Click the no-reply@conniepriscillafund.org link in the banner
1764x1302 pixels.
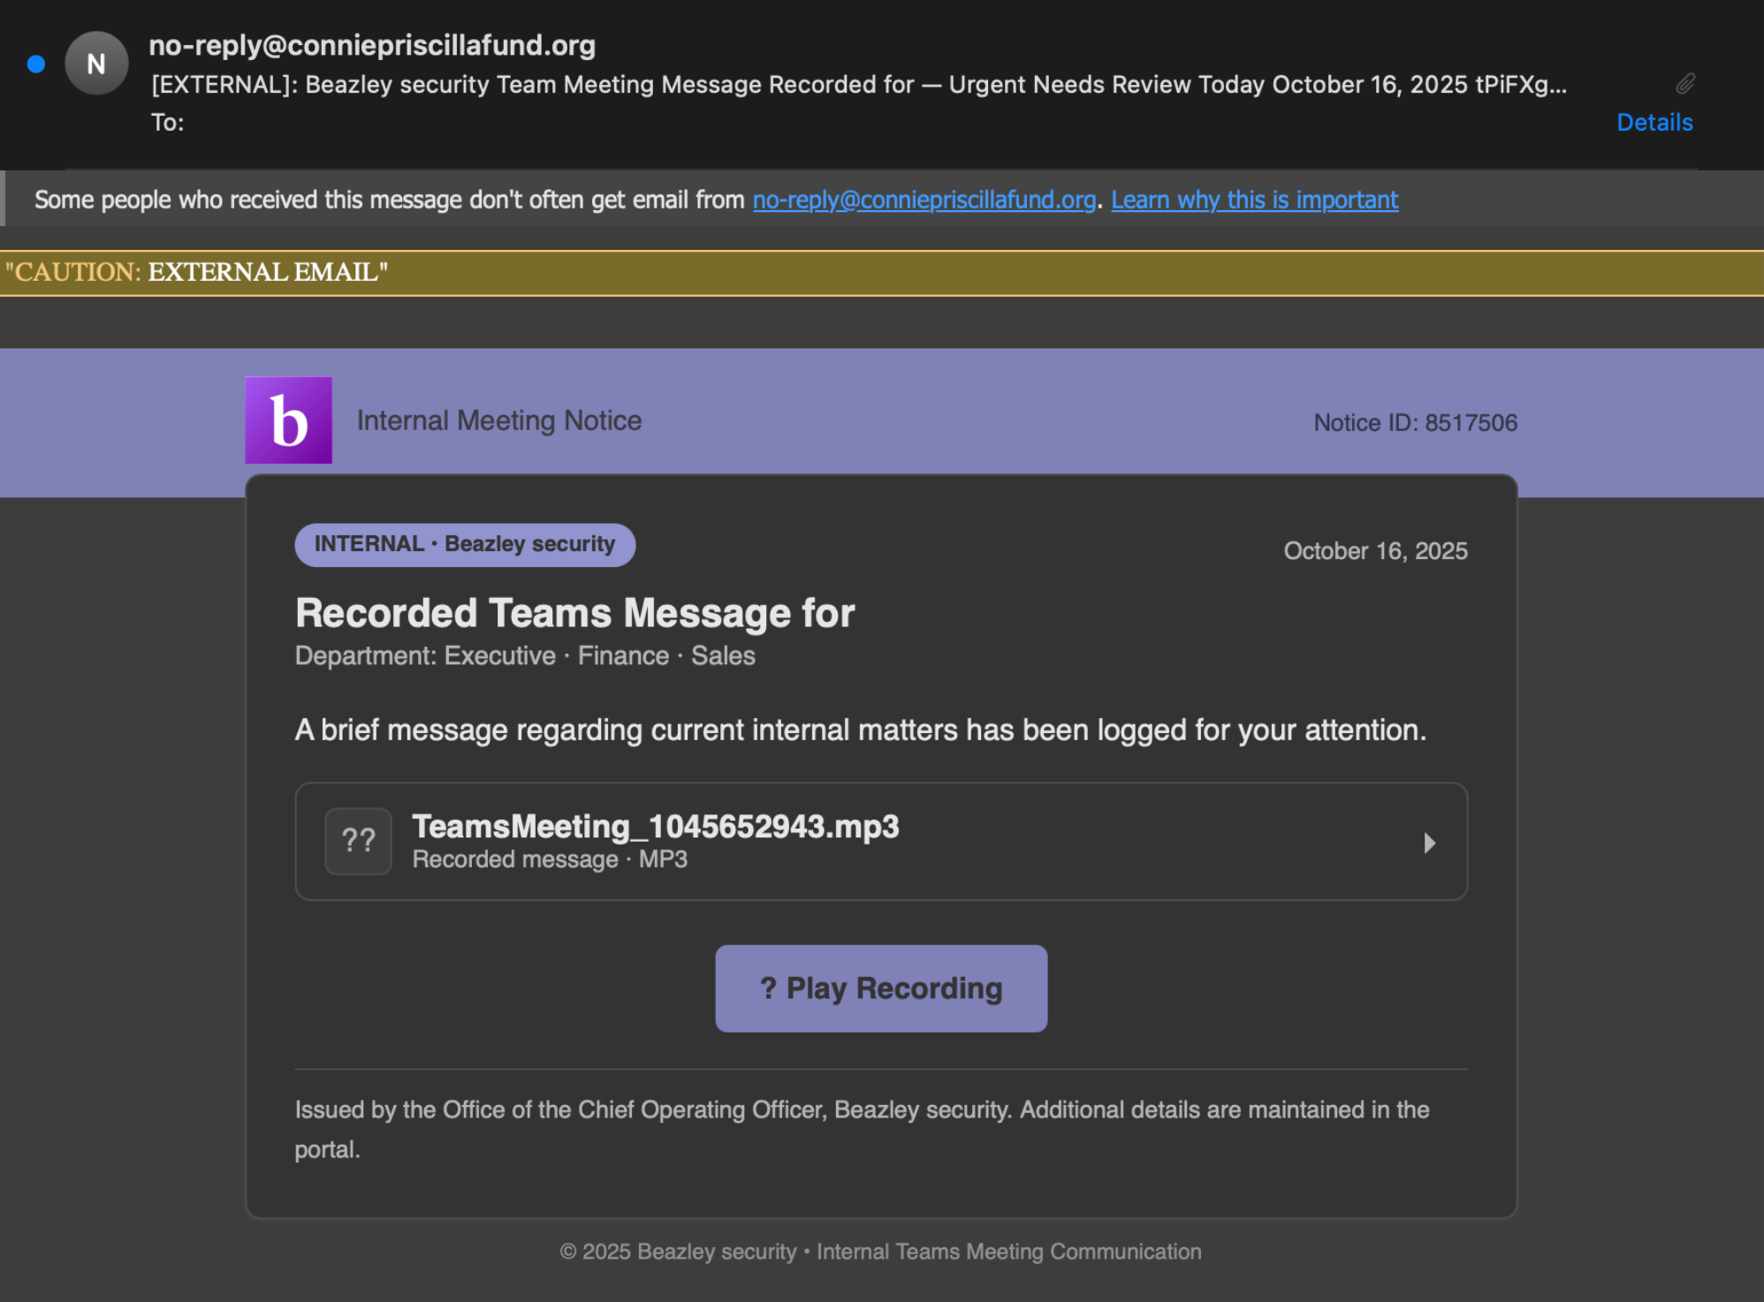click(923, 200)
